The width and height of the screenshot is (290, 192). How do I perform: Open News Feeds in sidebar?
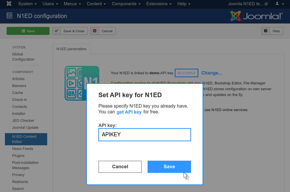pyautogui.click(x=23, y=148)
